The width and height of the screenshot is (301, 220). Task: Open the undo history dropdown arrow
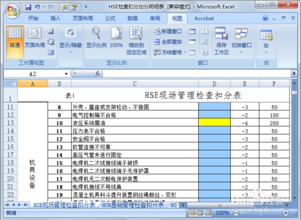click(43, 7)
